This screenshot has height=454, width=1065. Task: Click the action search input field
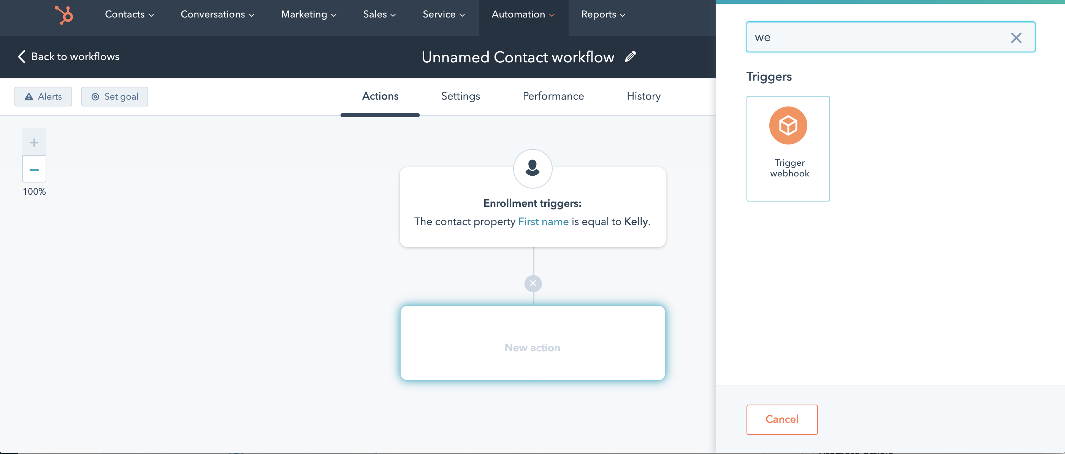click(876, 38)
